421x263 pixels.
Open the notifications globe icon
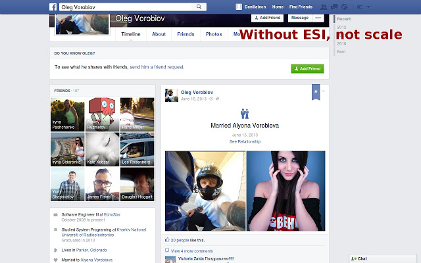coord(345,7)
